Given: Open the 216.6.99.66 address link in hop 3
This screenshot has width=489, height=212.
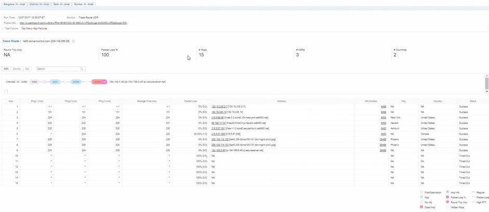Looking at the screenshot, I should [217, 117].
